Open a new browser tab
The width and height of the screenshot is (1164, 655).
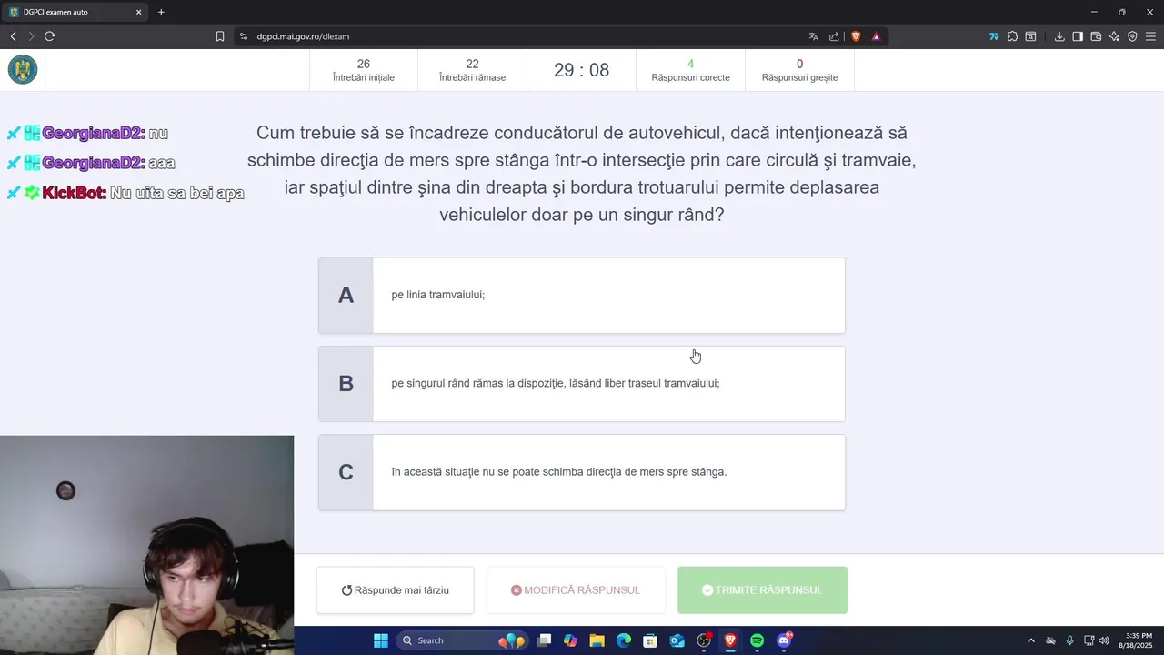coord(161,12)
